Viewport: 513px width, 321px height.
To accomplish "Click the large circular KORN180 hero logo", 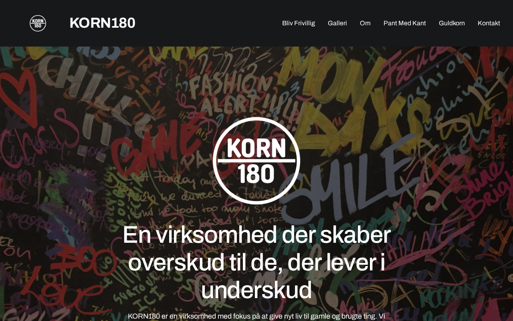I will [x=256, y=160].
